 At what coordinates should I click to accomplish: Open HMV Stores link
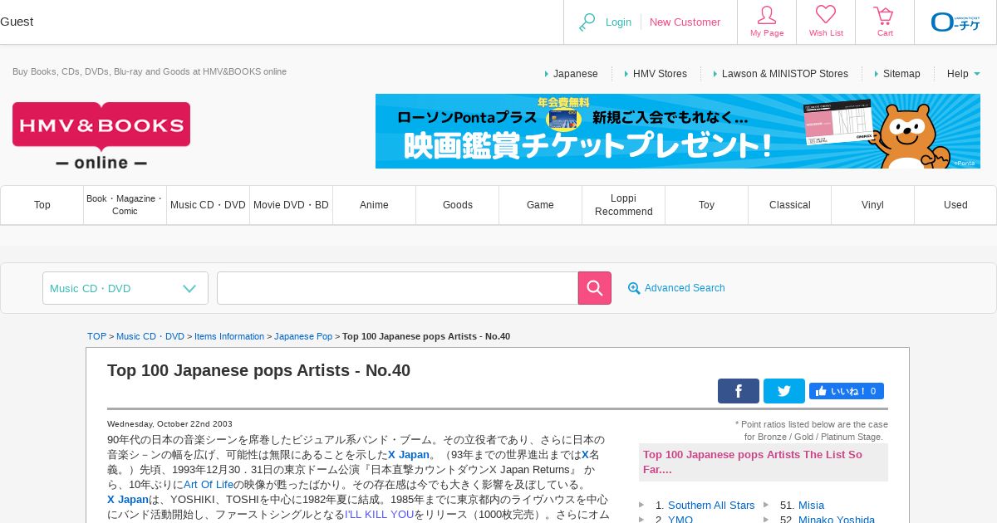coord(660,74)
